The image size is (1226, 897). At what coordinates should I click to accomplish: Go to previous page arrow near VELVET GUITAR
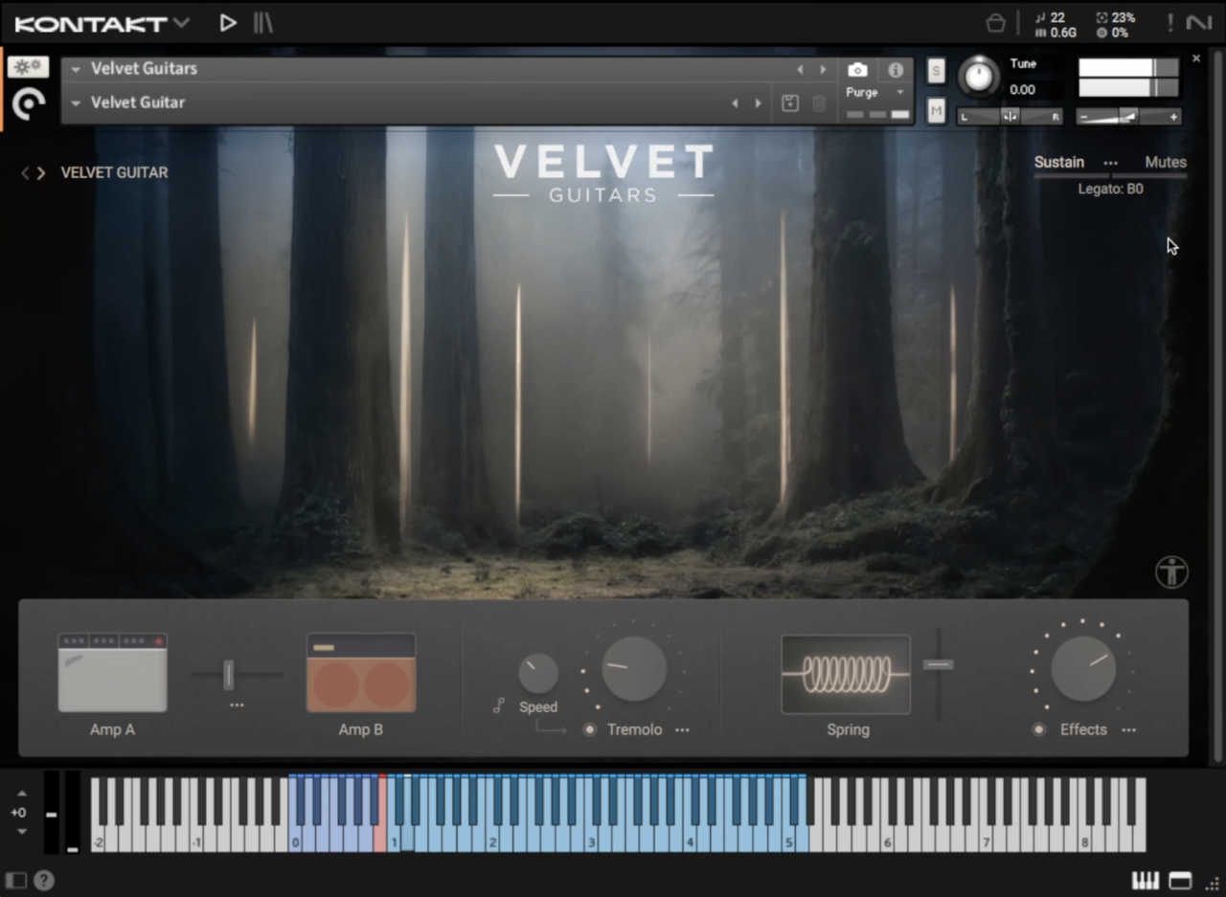pos(26,173)
